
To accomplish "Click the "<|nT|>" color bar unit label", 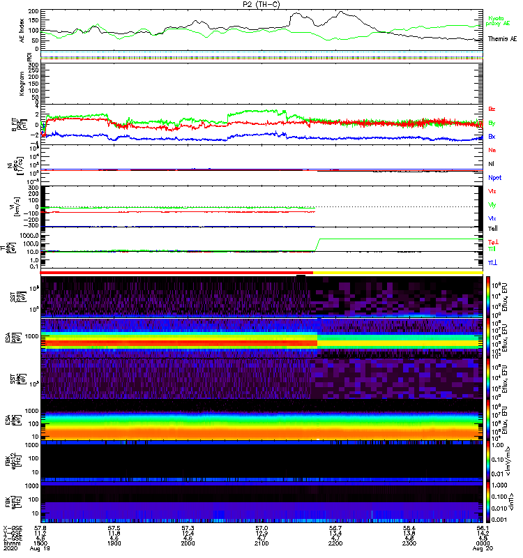I will (512, 502).
